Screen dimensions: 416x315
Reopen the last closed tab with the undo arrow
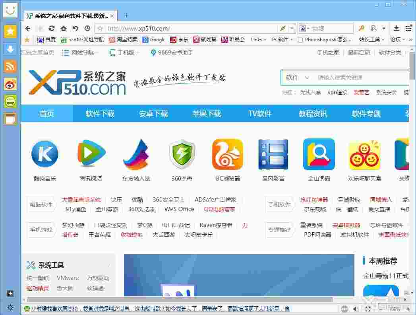click(x=75, y=28)
